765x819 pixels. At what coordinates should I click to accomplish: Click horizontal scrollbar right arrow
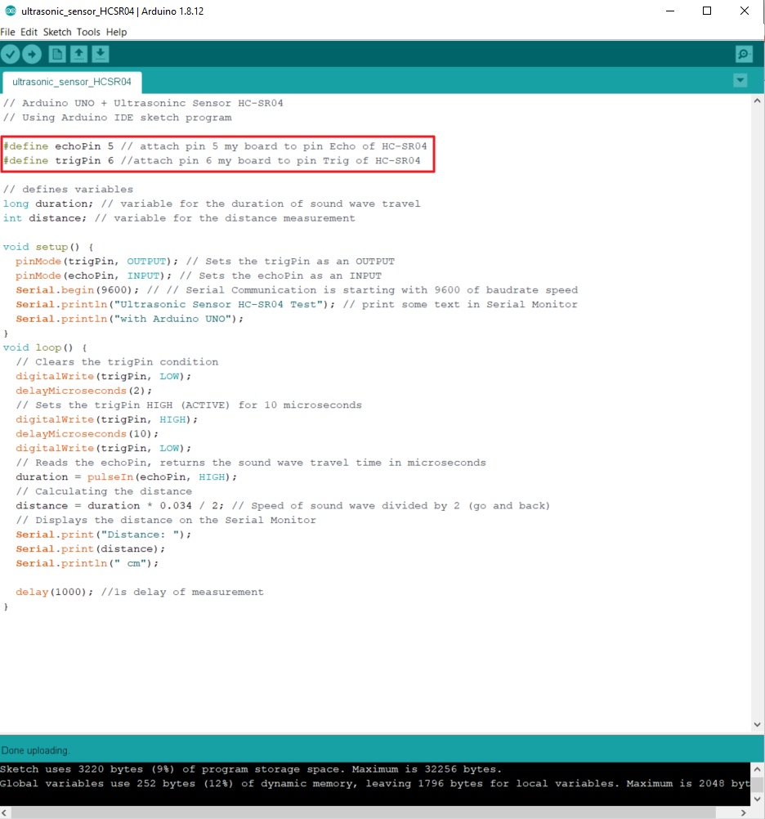pyautogui.click(x=744, y=812)
